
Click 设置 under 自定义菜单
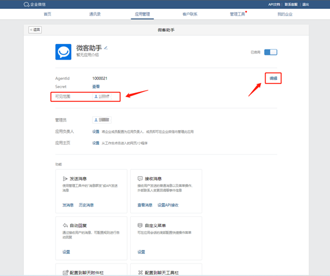point(141,252)
